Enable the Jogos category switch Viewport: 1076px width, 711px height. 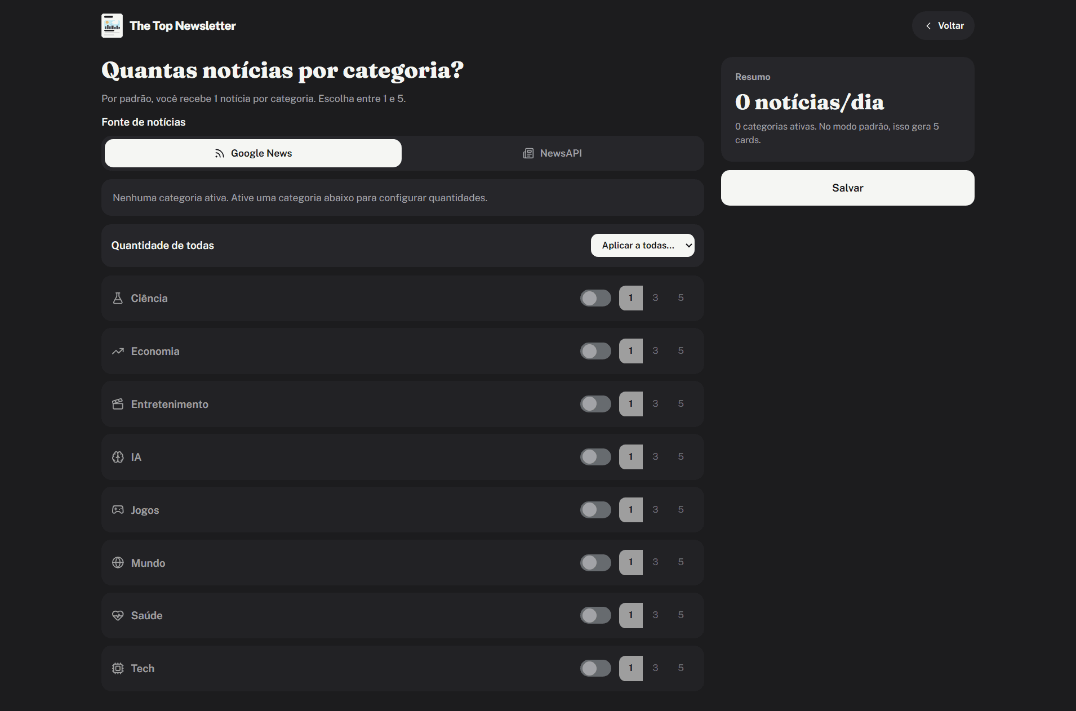(x=595, y=510)
